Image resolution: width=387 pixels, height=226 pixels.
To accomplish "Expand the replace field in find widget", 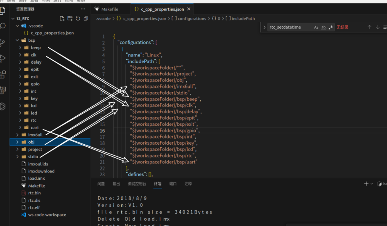I will click(x=265, y=27).
